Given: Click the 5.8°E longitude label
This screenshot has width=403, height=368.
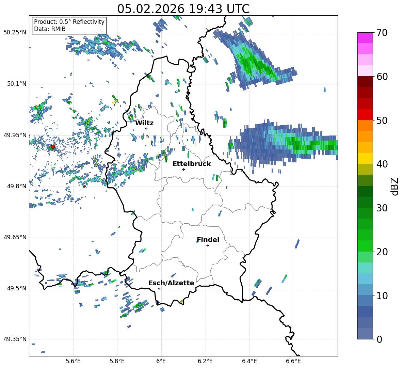Looking at the screenshot, I should (117, 361).
